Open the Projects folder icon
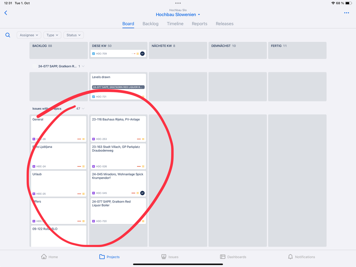Viewport: 356px width, 267px height. pos(102,257)
